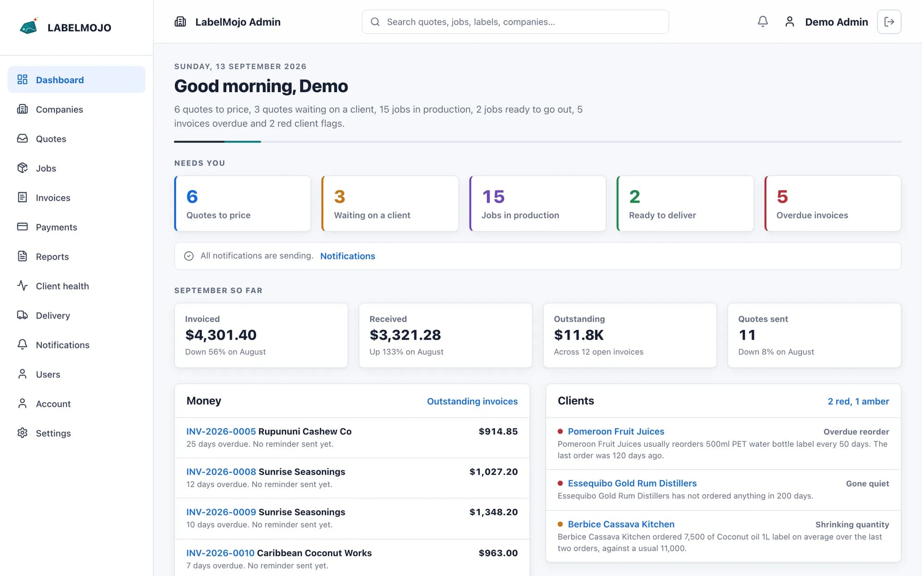Open invoice INV-2026-0008
The image size is (922, 576).
[x=221, y=472]
